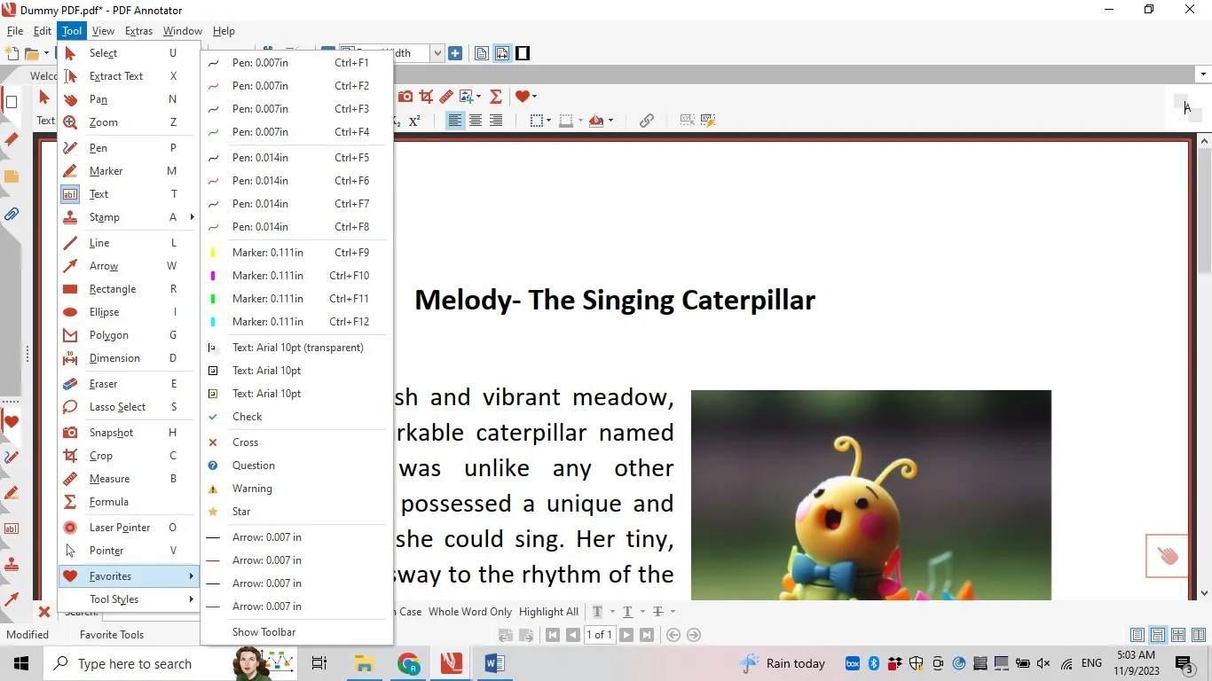1212x681 pixels.
Task: Select the Snapshot camera tool in the toolbar
Action: point(405,96)
